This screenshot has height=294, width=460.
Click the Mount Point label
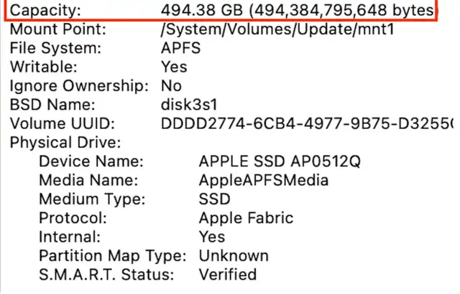pyautogui.click(x=57, y=29)
